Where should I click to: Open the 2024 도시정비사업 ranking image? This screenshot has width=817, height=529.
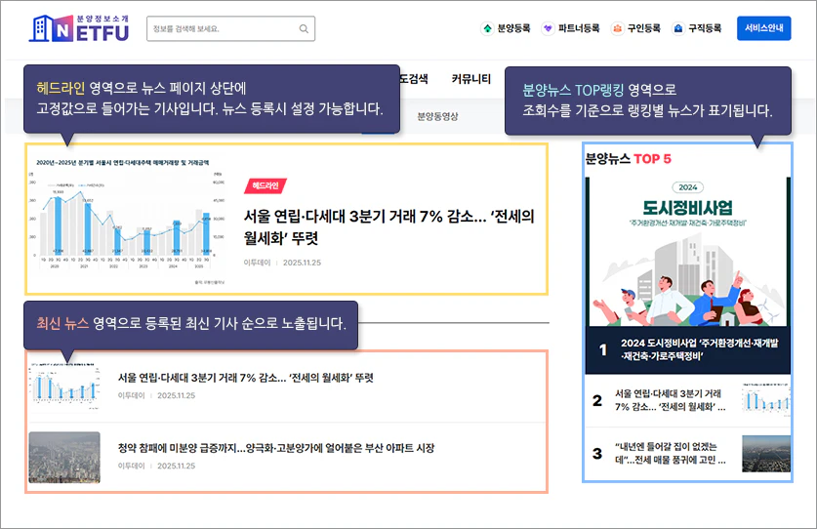coord(688,252)
